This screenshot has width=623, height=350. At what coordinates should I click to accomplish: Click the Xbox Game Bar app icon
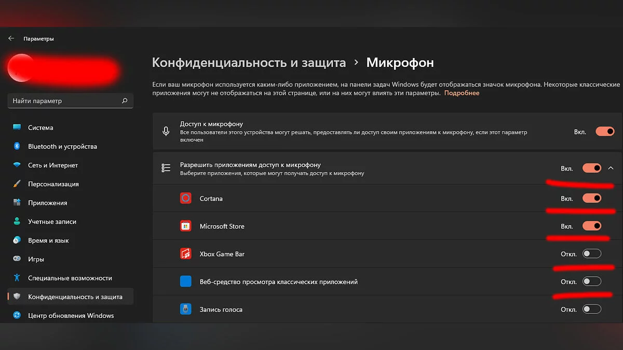186,254
